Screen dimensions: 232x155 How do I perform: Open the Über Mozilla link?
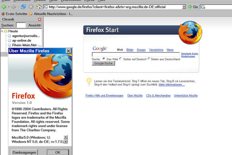coord(135,95)
